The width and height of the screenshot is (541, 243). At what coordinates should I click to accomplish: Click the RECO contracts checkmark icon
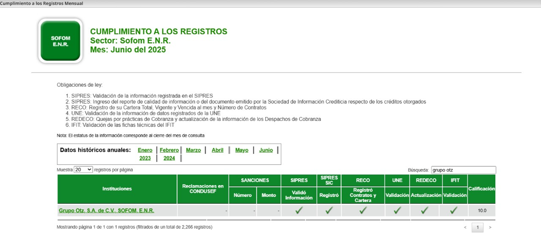(x=363, y=211)
